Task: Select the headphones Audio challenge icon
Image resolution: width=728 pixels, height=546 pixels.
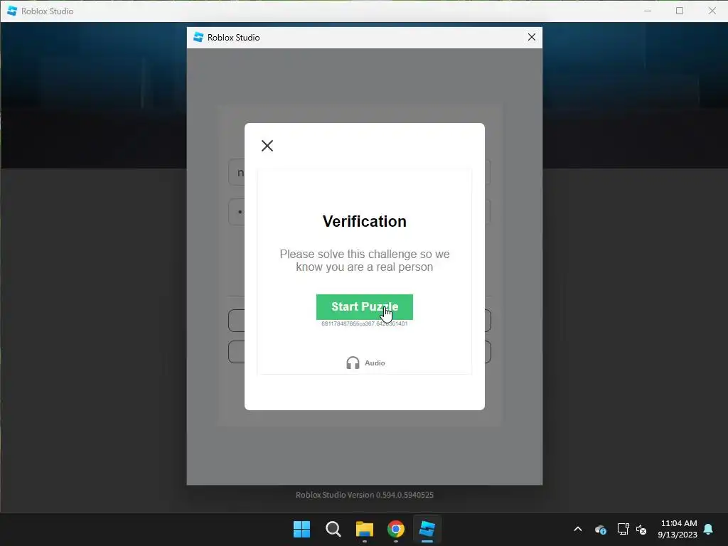Action: [x=353, y=363]
